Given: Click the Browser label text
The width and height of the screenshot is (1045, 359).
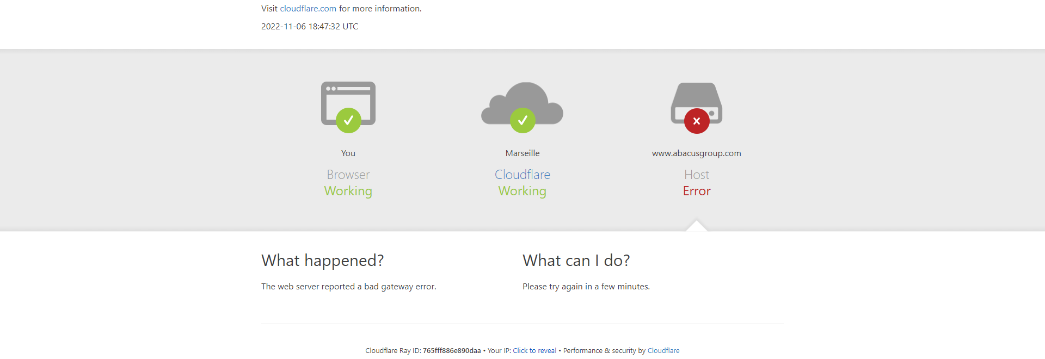Looking at the screenshot, I should pyautogui.click(x=348, y=175).
